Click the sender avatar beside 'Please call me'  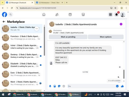51,63
